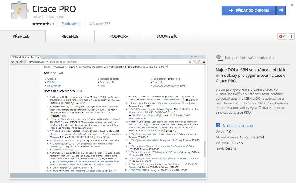Click the compatible-with-device checkmark icon
This screenshot has height=183, width=296.
(220, 58)
